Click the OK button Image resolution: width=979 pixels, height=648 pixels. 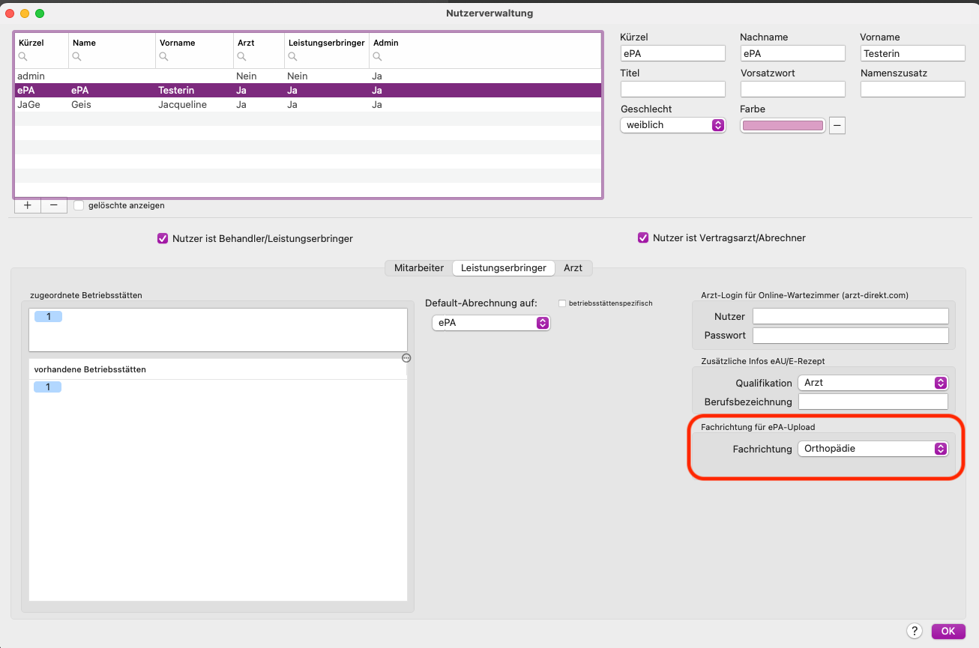click(948, 631)
